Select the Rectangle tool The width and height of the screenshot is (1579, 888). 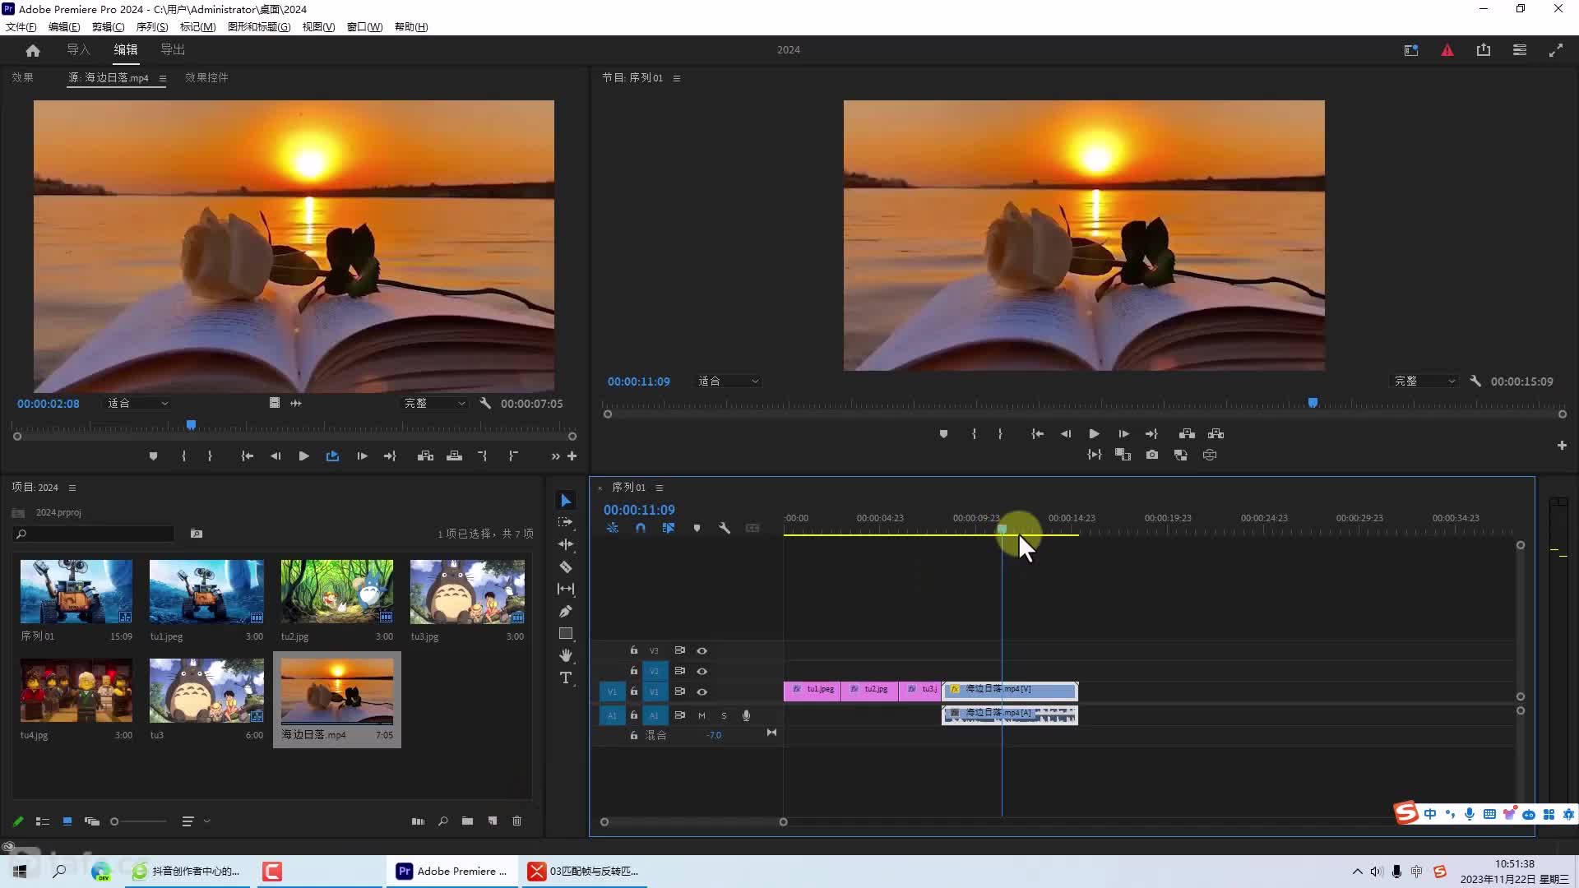coord(566,633)
